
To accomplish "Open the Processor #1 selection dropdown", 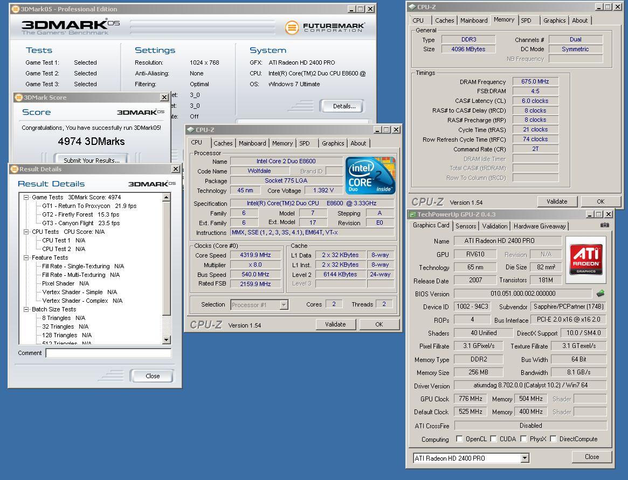I will [x=284, y=305].
